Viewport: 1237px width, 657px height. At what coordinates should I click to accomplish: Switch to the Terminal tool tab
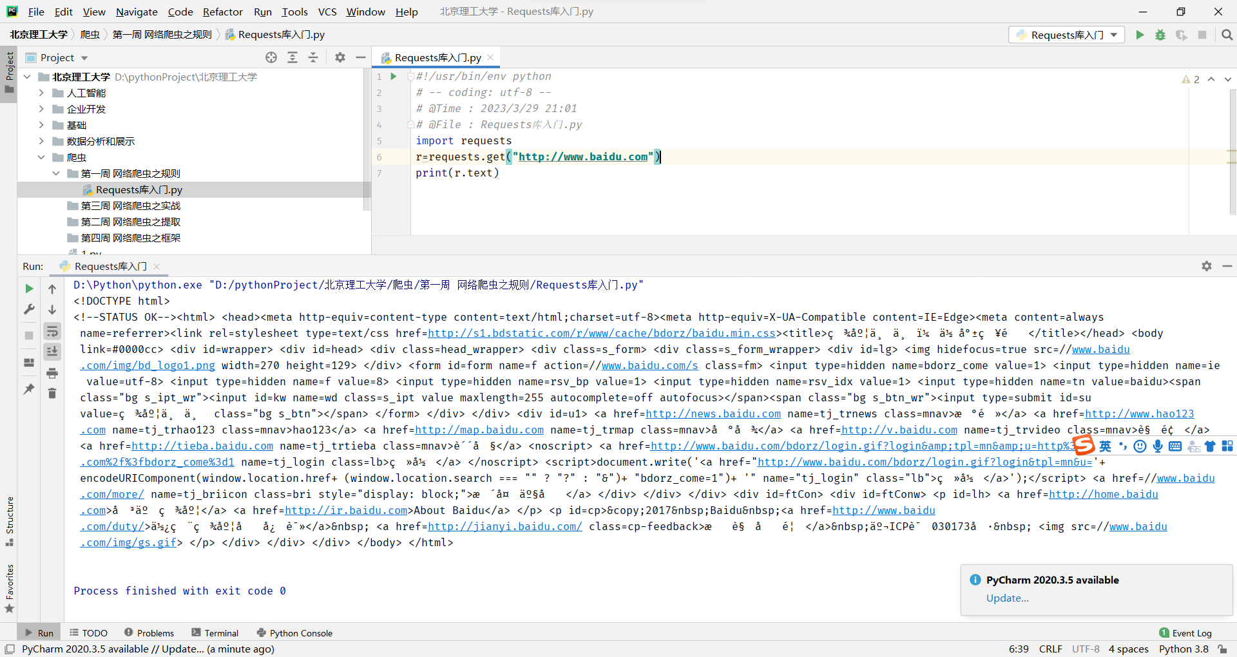click(x=215, y=633)
